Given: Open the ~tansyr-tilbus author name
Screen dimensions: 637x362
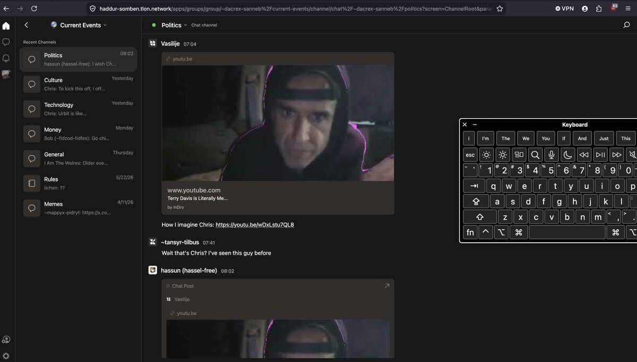Looking at the screenshot, I should (x=180, y=242).
